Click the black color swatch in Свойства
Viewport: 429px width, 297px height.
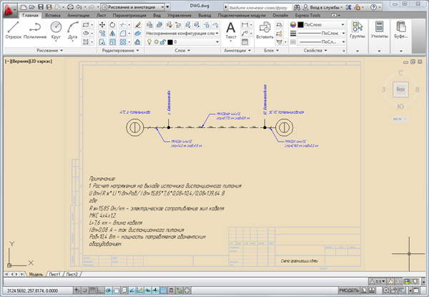(300, 24)
